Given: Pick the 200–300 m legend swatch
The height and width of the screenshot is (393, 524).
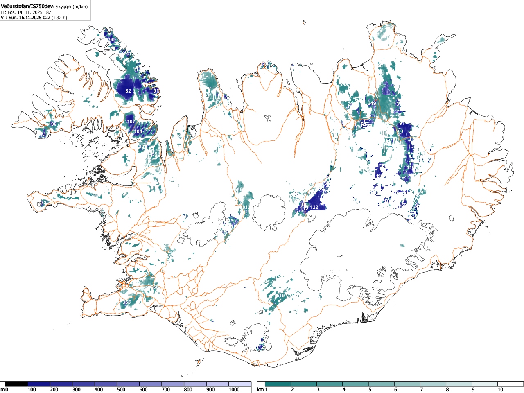Looking at the screenshot, I should 61,384.
